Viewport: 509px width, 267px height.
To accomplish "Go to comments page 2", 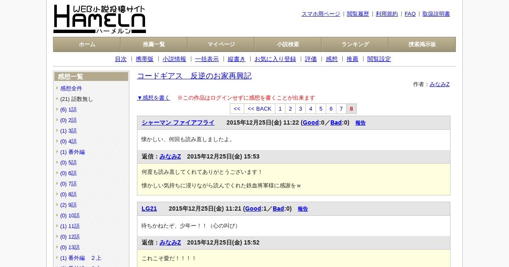I will 290,109.
